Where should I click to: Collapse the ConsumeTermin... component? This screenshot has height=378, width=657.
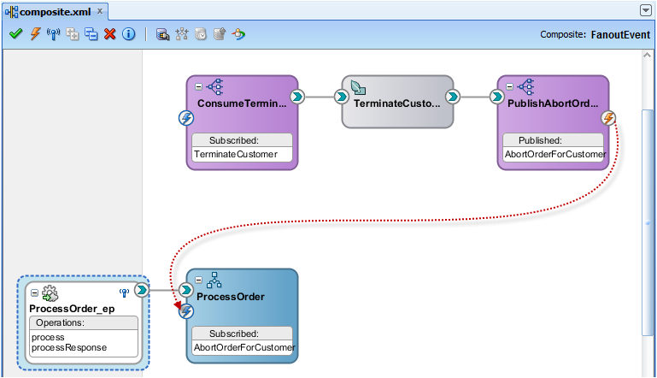click(x=199, y=87)
